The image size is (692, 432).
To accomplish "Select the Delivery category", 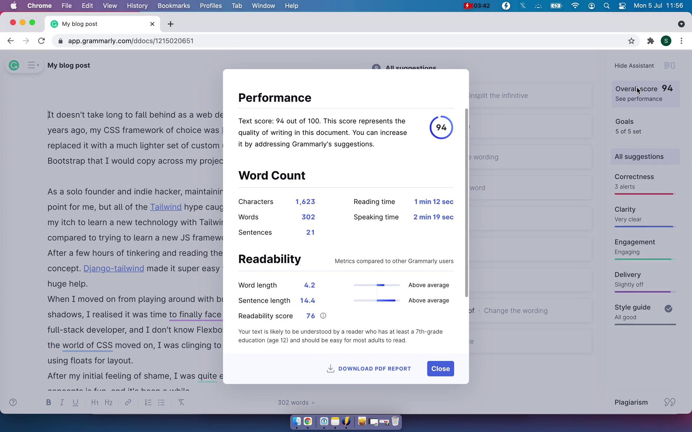I will 645,282.
